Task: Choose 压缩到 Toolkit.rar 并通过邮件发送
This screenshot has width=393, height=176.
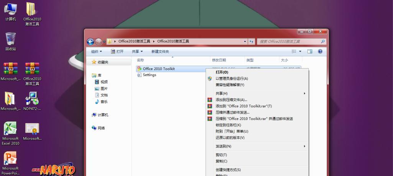Action: tap(257, 119)
